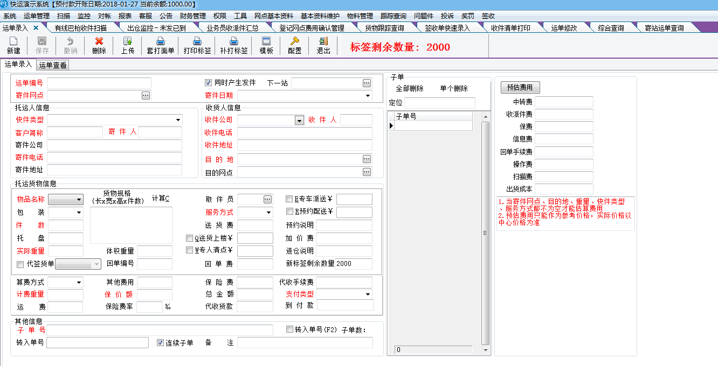This screenshot has width=718, height=366.
Task: Open the 支付类型 dropdown
Action: (368, 294)
